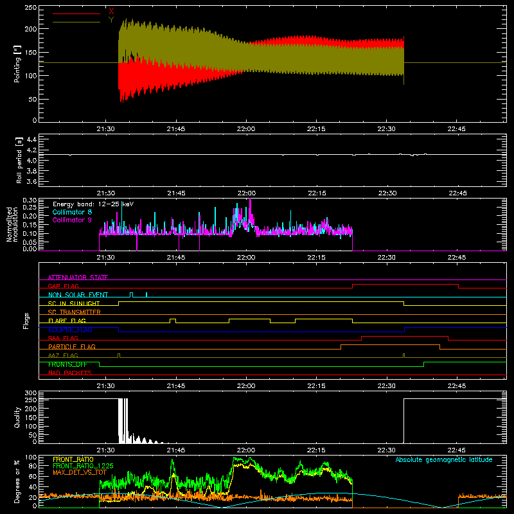Click the red X legend label

point(111,12)
